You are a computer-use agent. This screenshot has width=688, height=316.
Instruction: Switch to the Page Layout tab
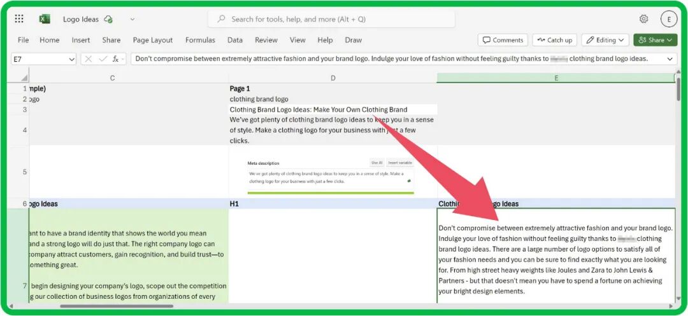click(153, 40)
